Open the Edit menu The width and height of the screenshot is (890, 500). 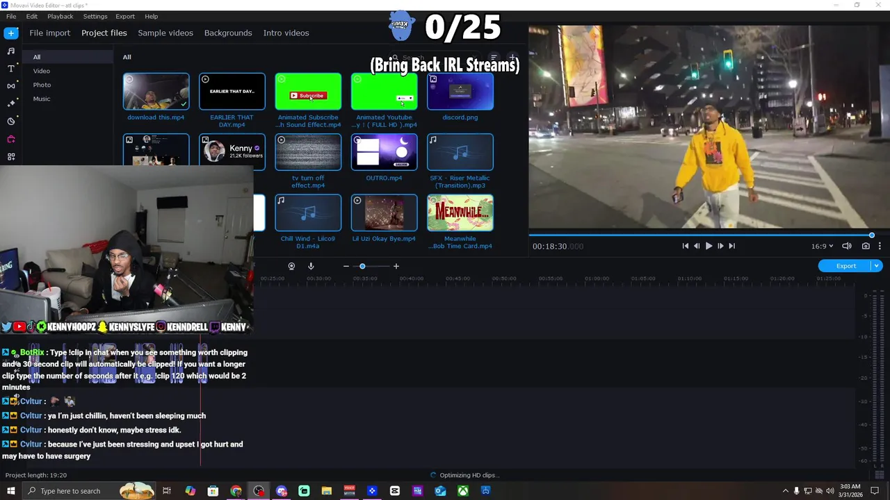[32, 16]
